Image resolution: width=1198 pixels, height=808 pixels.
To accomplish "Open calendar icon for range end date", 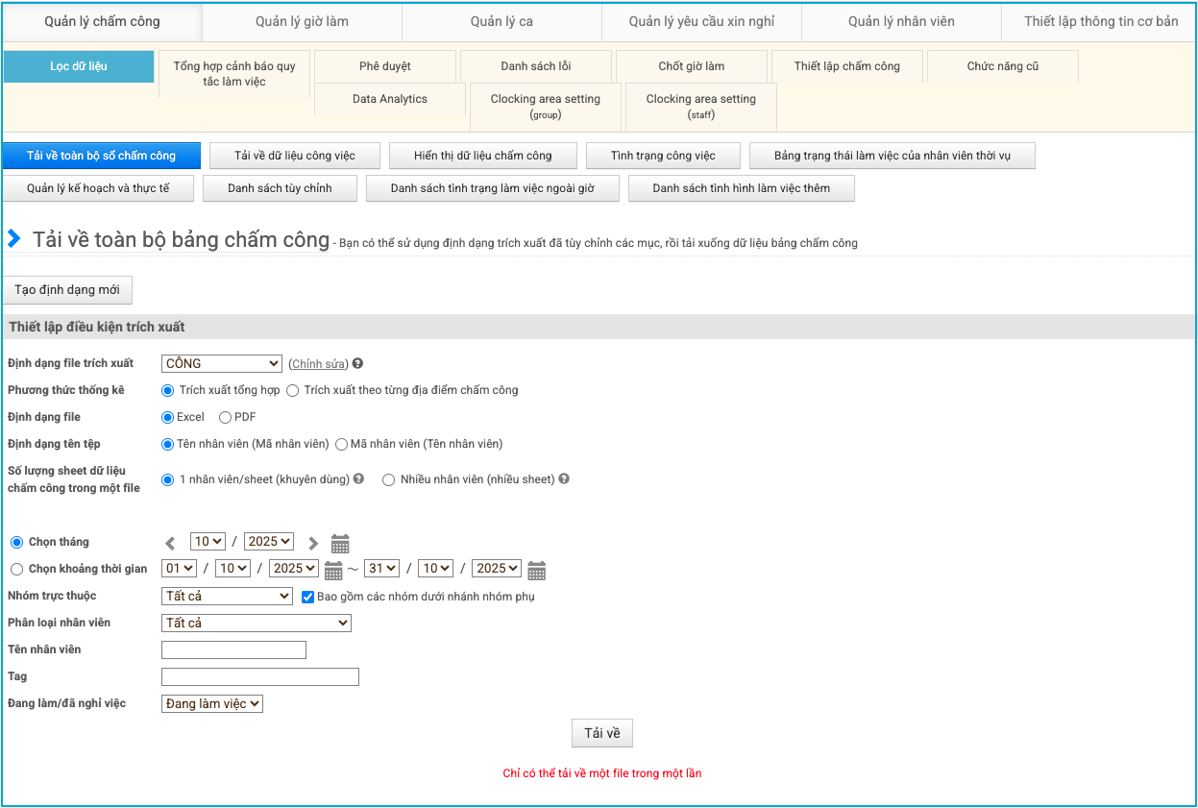I will pos(536,570).
